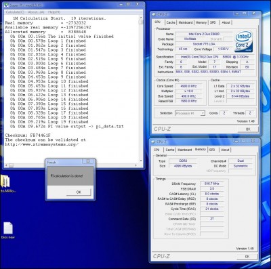Click the Cycle Time (tRAS) value
271x269 pixels.
(x=211, y=209)
